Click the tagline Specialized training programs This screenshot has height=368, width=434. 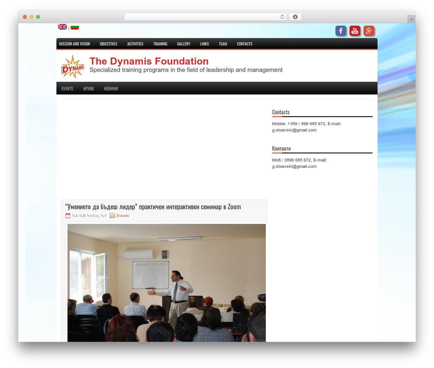[186, 70]
